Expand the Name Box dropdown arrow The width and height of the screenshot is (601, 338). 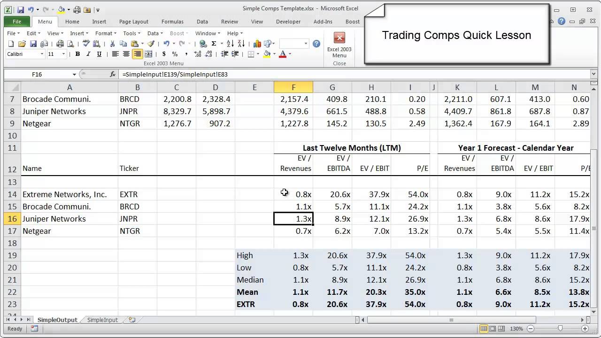[74, 74]
